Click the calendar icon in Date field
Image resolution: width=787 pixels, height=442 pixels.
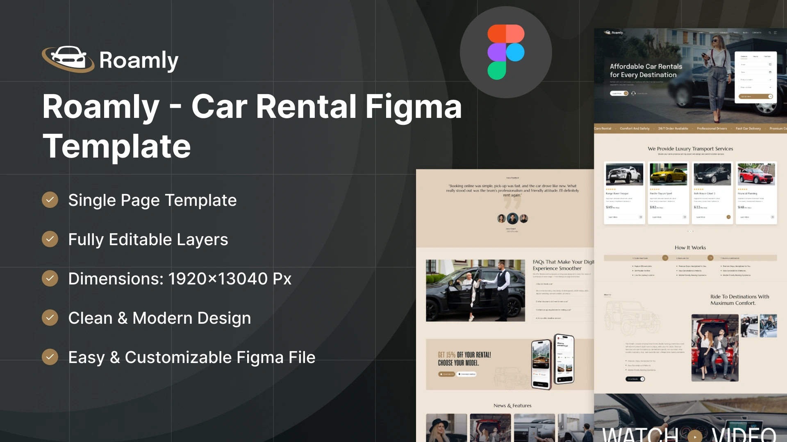point(770,72)
